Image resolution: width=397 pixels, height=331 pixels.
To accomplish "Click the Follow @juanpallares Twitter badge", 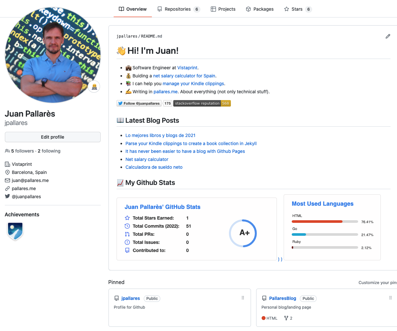I will [x=139, y=103].
